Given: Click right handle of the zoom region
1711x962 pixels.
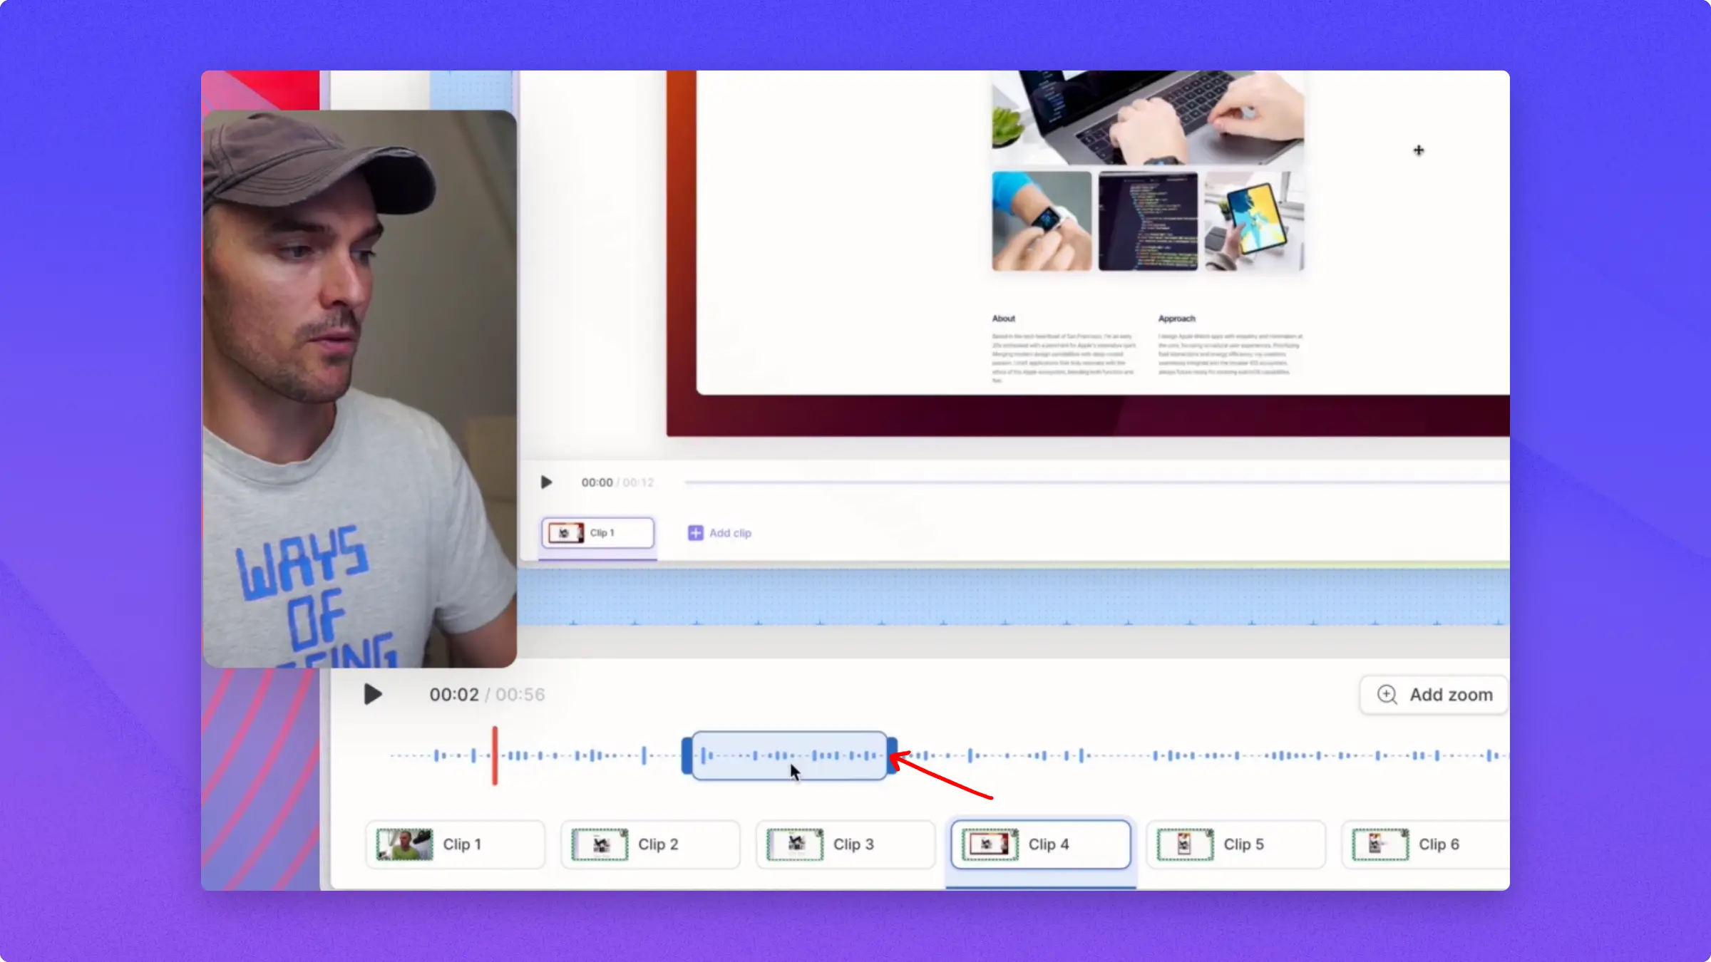Looking at the screenshot, I should 892,755.
